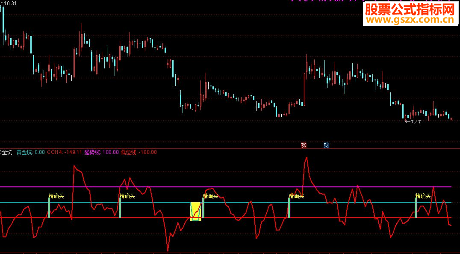
Task: Visit the www.gszx.com.cn link
Action: [410, 20]
